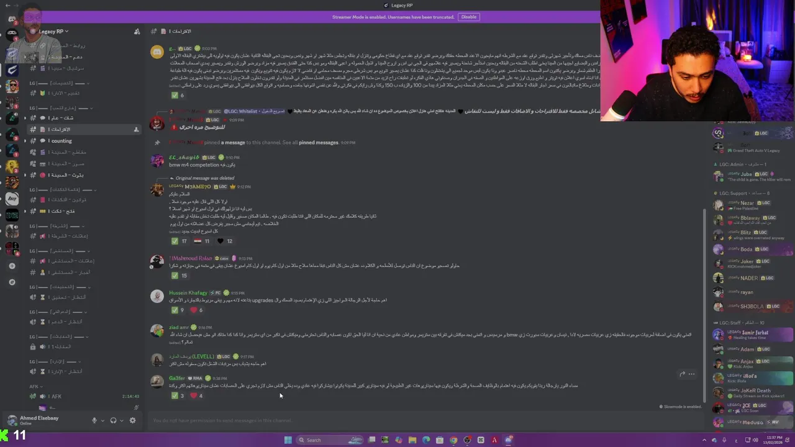Open the invite people icon beside Legacy RP
The width and height of the screenshot is (795, 447).
point(137,31)
